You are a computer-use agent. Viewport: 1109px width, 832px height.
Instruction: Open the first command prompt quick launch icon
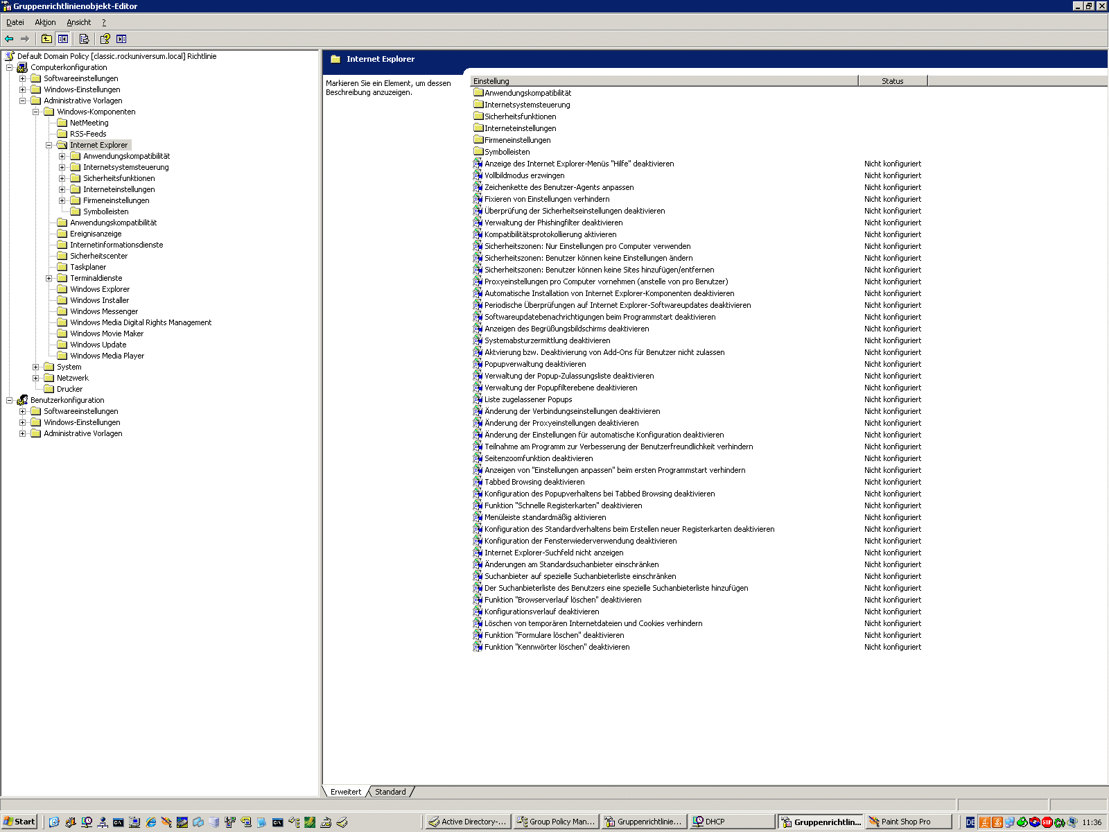click(x=119, y=822)
